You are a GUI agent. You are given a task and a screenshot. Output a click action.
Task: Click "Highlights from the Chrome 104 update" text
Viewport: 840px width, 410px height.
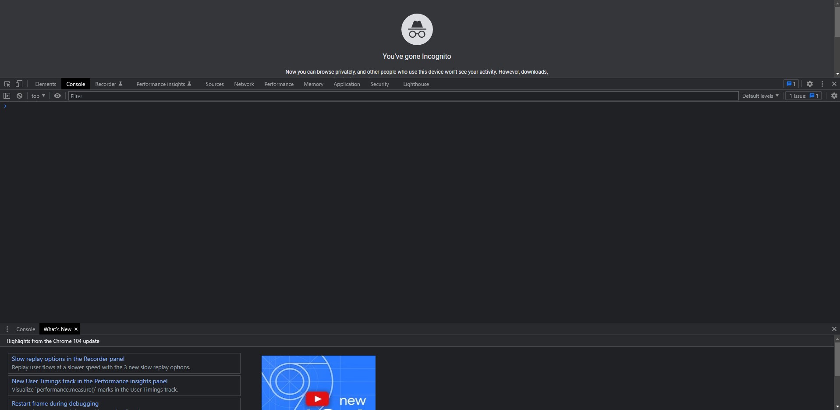53,341
